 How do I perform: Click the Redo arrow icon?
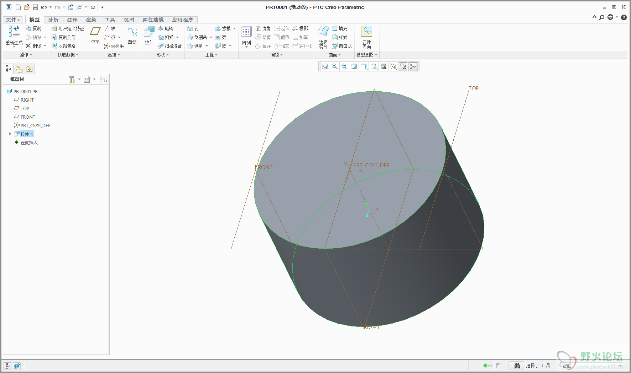point(57,7)
